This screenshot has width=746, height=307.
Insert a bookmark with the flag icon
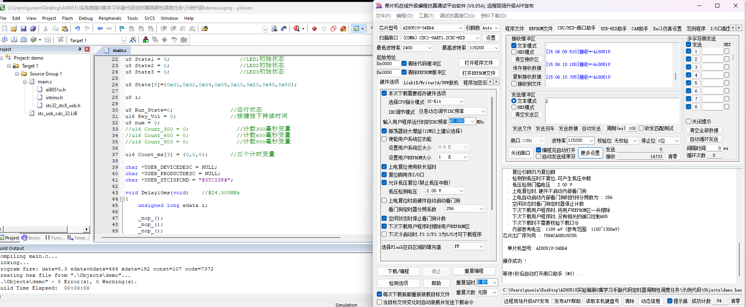point(122,29)
